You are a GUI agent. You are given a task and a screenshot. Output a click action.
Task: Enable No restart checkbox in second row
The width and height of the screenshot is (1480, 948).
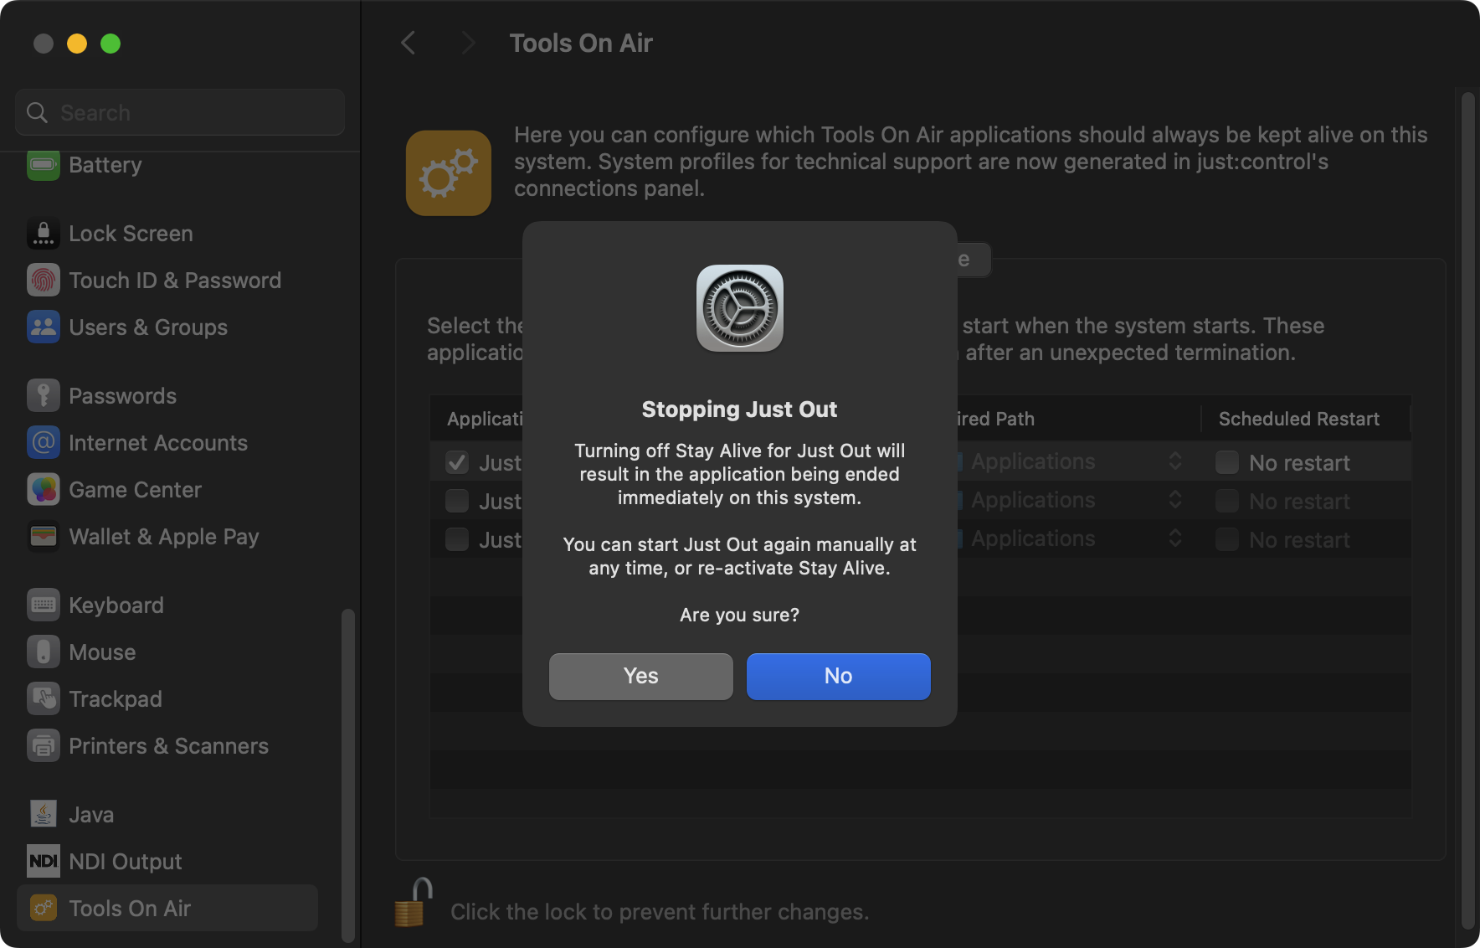tap(1227, 502)
